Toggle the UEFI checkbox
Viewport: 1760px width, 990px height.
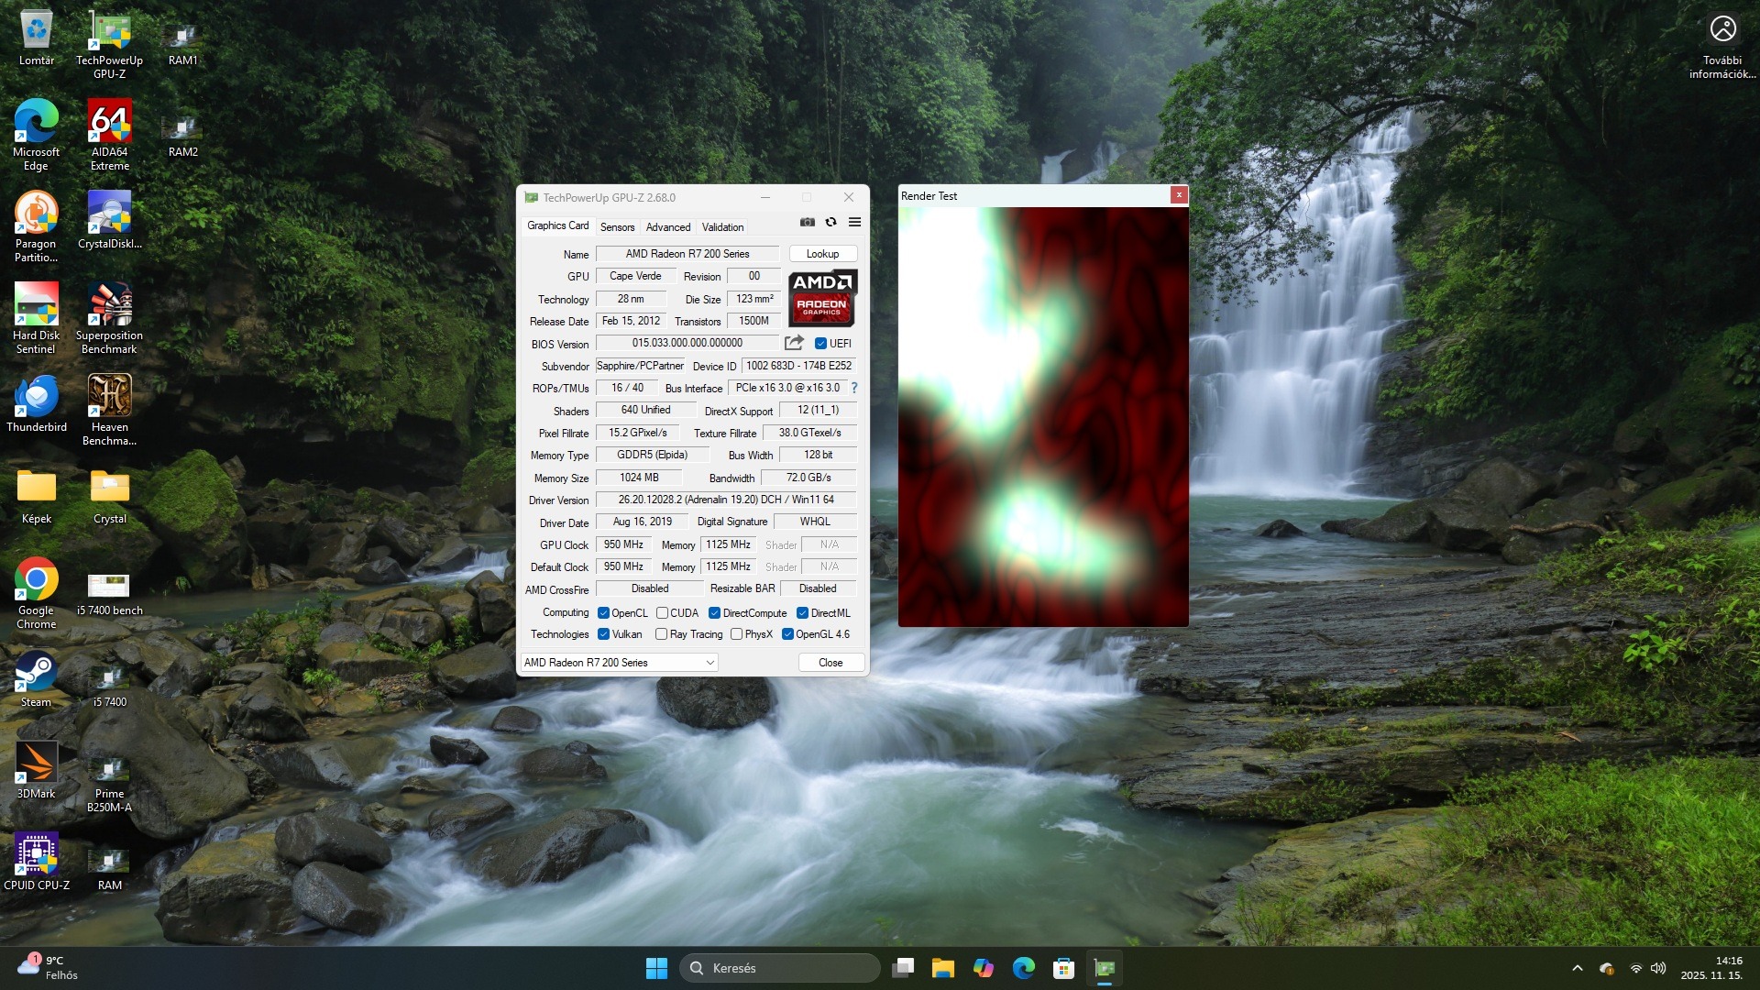[820, 344]
